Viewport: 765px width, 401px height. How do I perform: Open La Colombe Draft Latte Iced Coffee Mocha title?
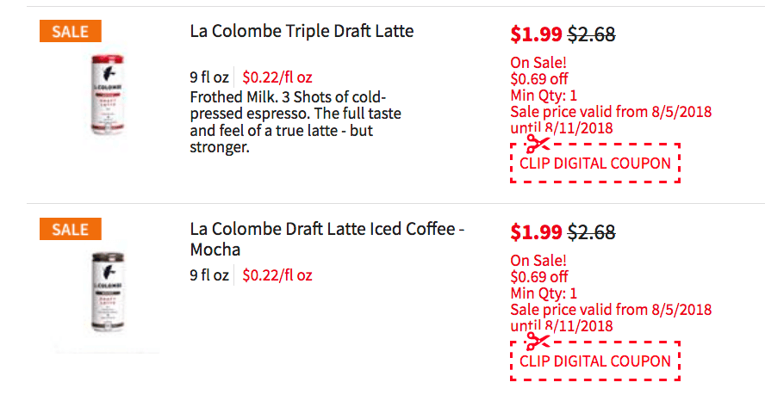pos(327,238)
